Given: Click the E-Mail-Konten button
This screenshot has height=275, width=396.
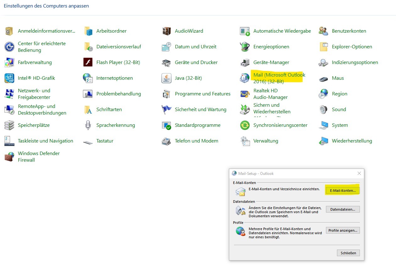Looking at the screenshot, I should click(x=342, y=190).
